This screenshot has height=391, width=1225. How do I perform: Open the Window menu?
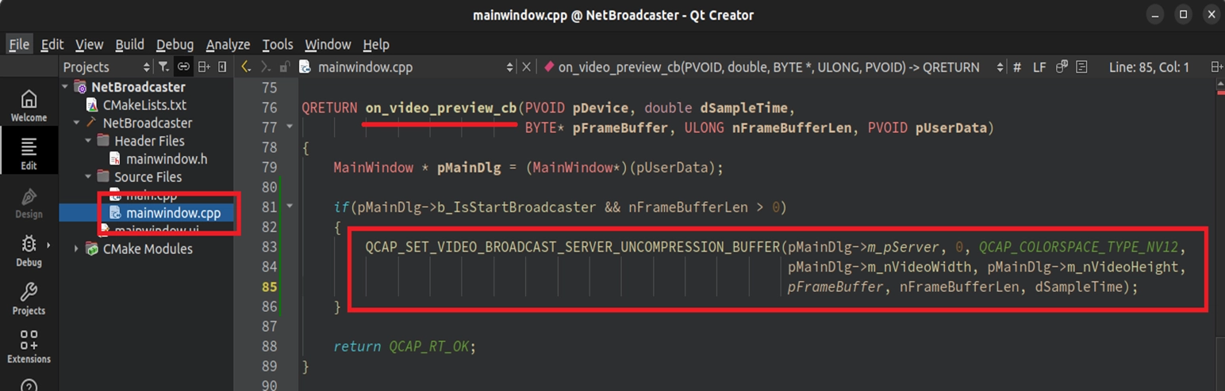click(328, 44)
